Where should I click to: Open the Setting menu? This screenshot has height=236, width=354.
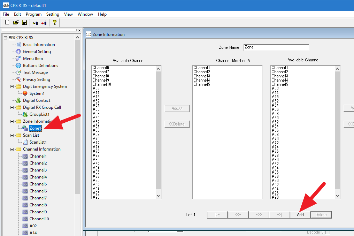53,14
